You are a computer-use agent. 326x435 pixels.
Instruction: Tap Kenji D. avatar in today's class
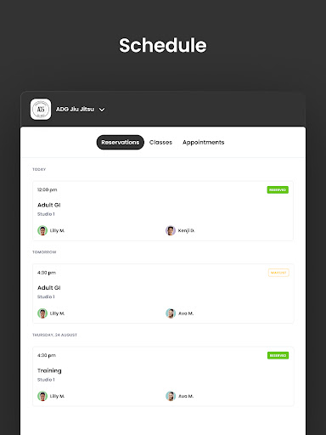tap(171, 230)
